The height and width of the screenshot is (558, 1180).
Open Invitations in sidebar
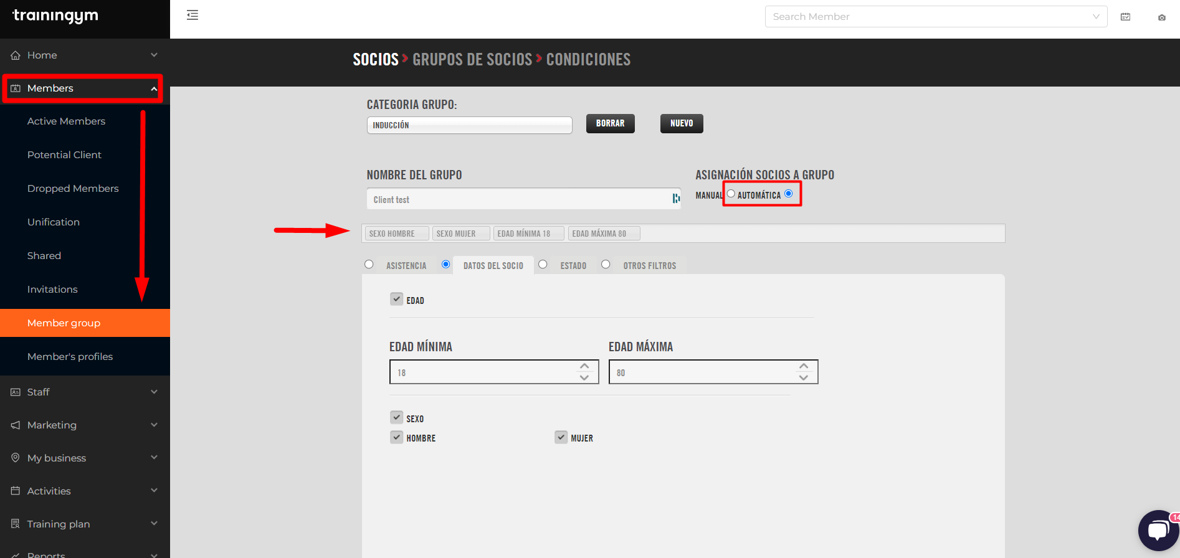(52, 290)
